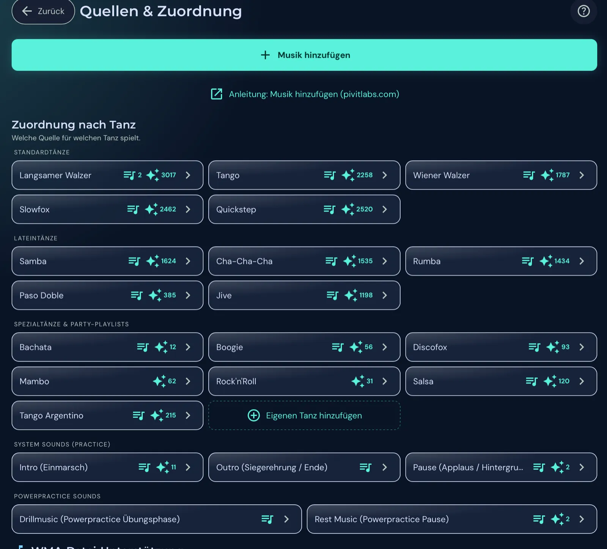Click sparkle icon on Rock'n'Roll card
607x549 pixels.
(358, 381)
